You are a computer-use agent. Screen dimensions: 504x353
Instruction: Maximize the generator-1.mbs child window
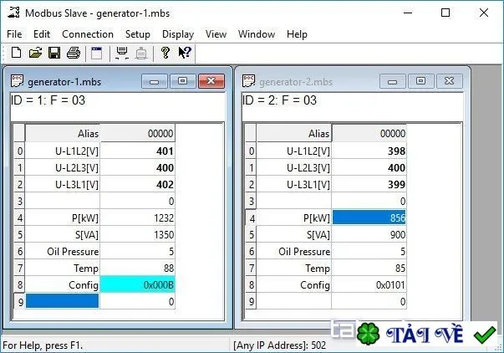tap(182, 81)
